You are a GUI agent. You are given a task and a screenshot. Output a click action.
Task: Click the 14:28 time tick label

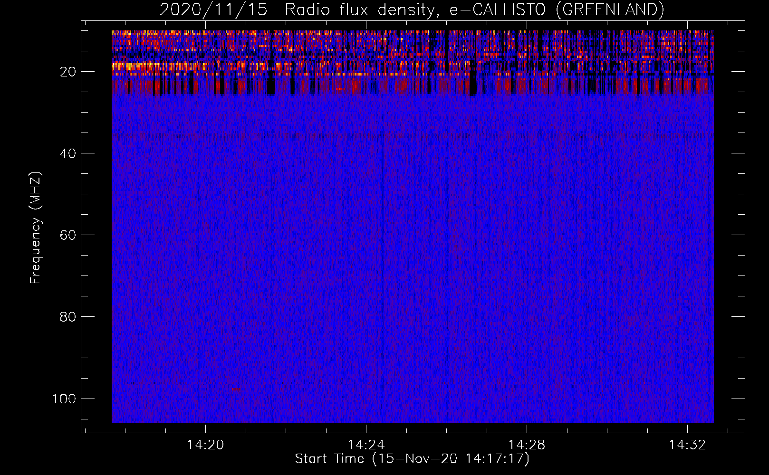(527, 445)
